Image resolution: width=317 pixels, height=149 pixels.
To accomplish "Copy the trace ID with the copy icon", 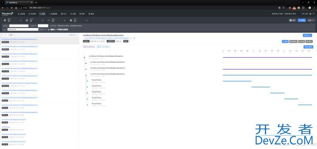I will (x=134, y=38).
